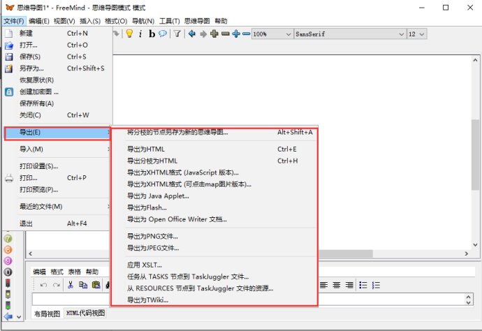Click the large dark green plus icon
This screenshot has width=482, height=331.
214,34
